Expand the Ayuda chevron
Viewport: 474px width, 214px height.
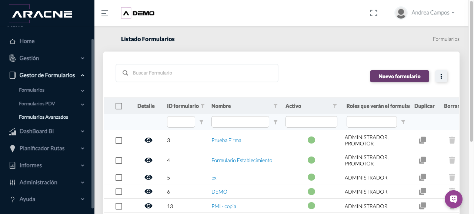point(83,200)
